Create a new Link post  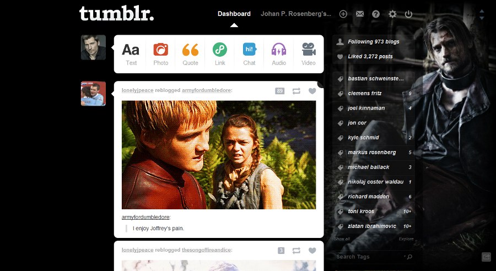[x=220, y=55]
